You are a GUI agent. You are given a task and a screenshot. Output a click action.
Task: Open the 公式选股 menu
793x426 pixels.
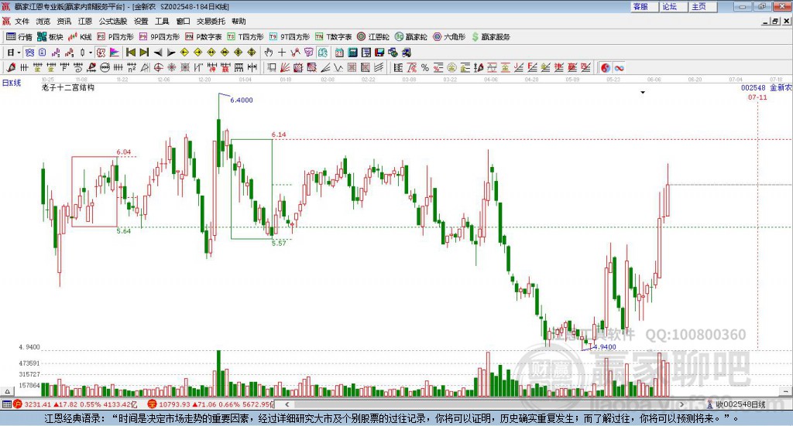[113, 21]
